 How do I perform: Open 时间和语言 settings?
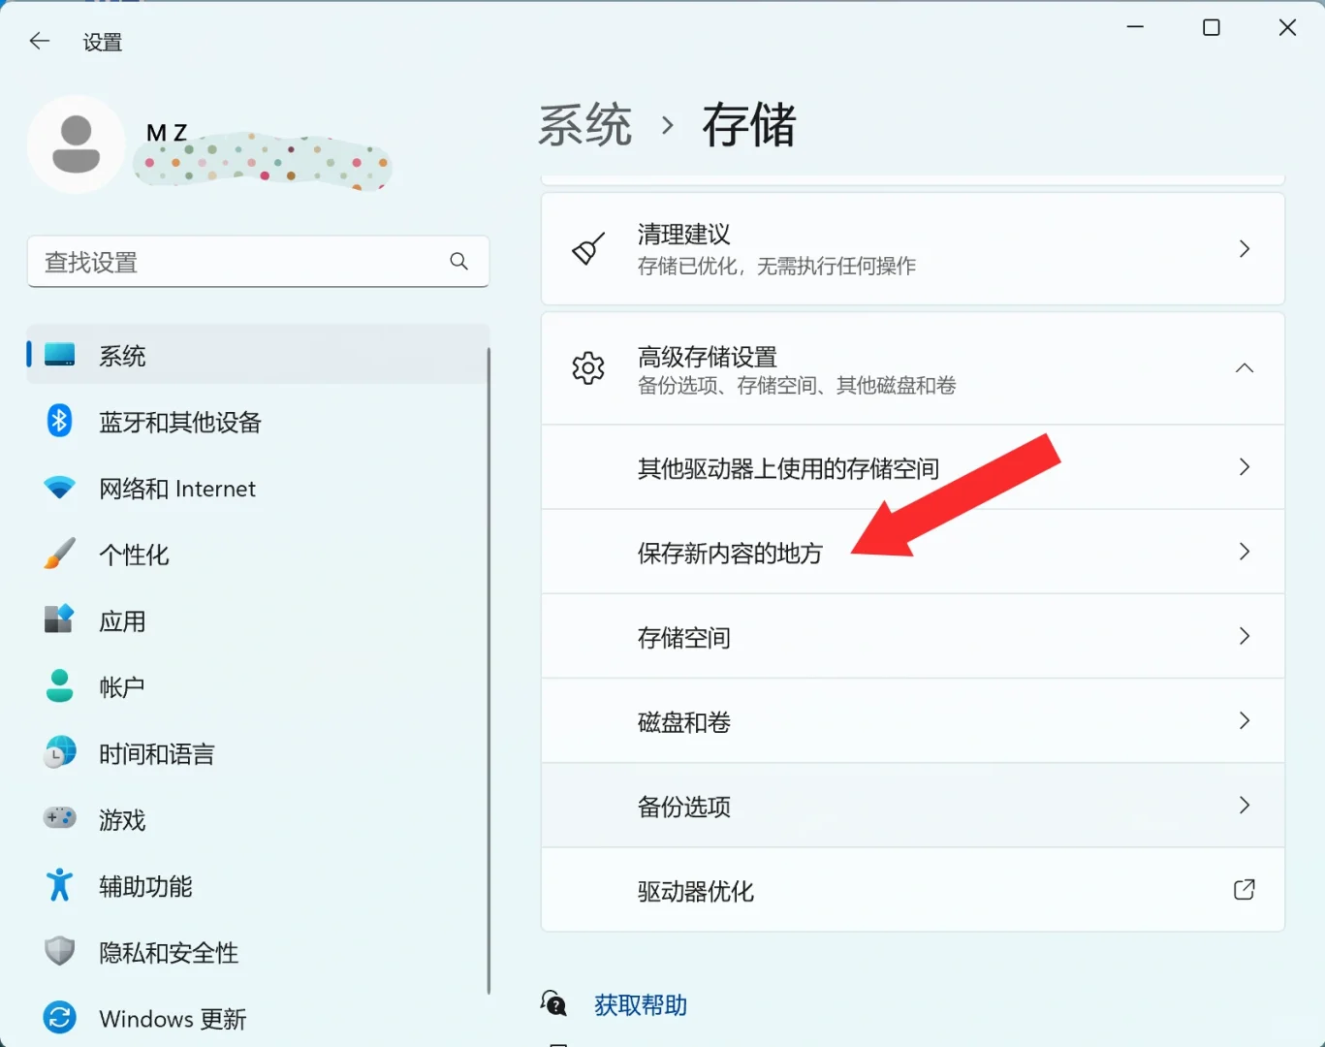pos(258,752)
